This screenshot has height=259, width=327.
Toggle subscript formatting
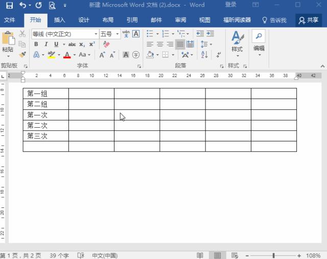(x=82, y=44)
